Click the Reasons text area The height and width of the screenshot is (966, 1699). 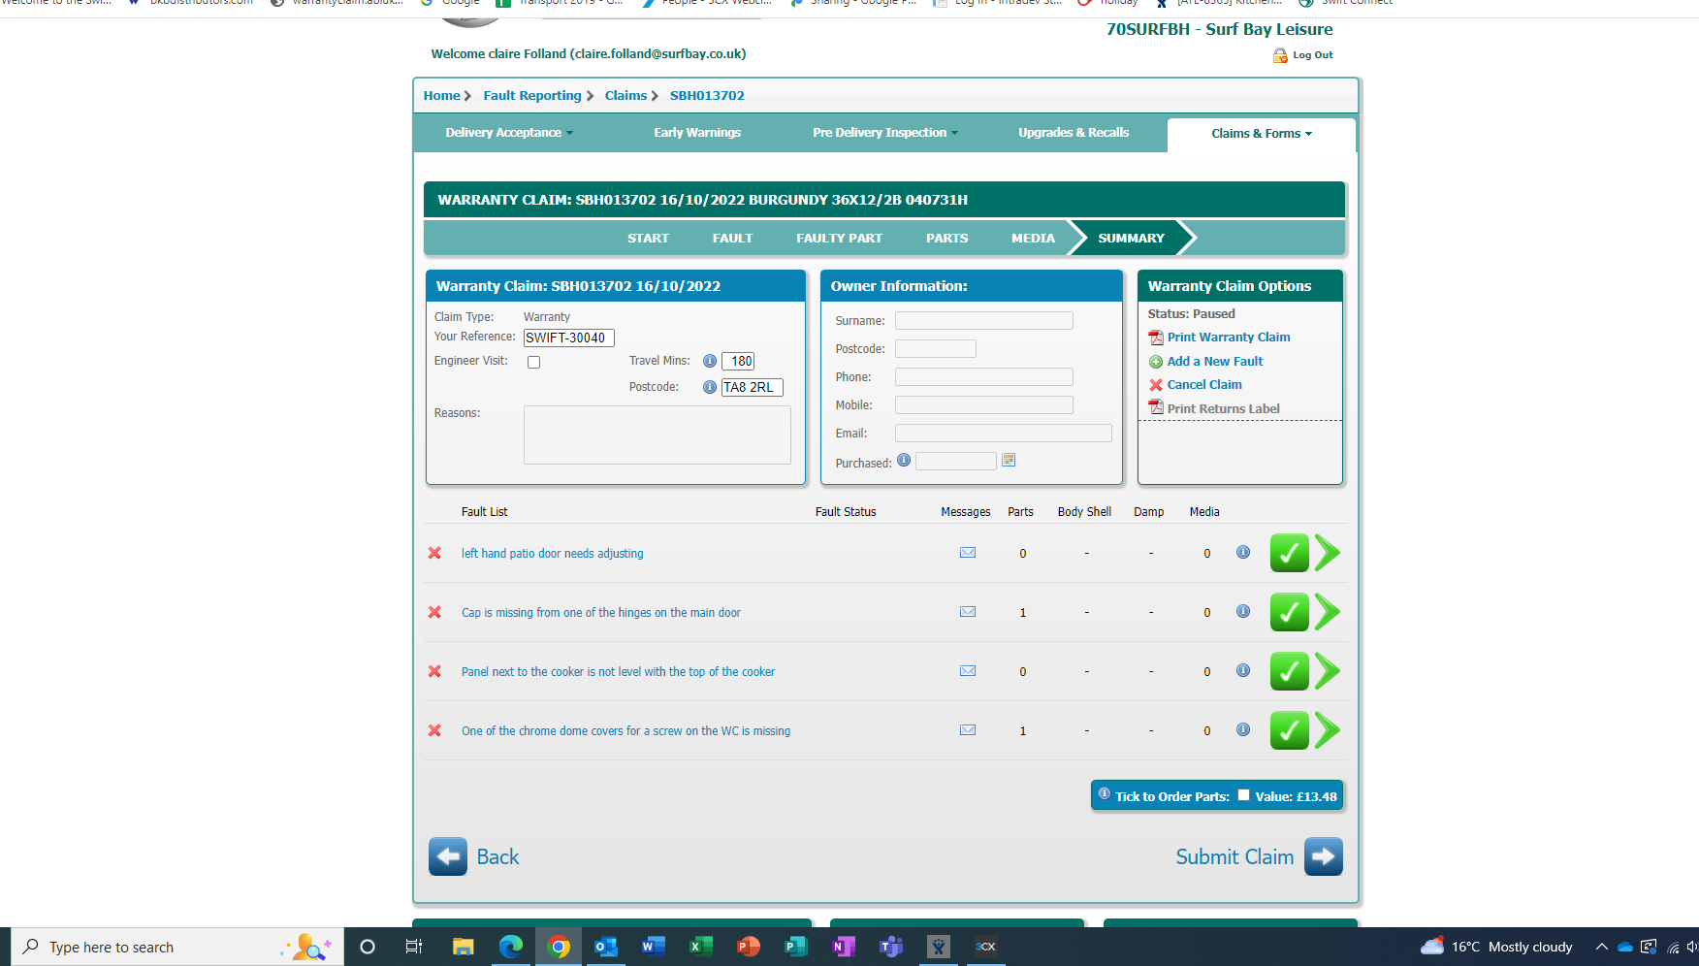point(657,435)
